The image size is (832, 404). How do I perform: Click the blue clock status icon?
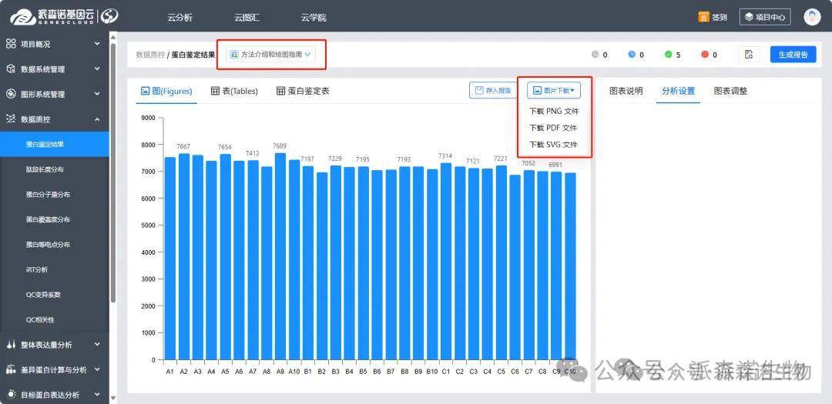(632, 55)
